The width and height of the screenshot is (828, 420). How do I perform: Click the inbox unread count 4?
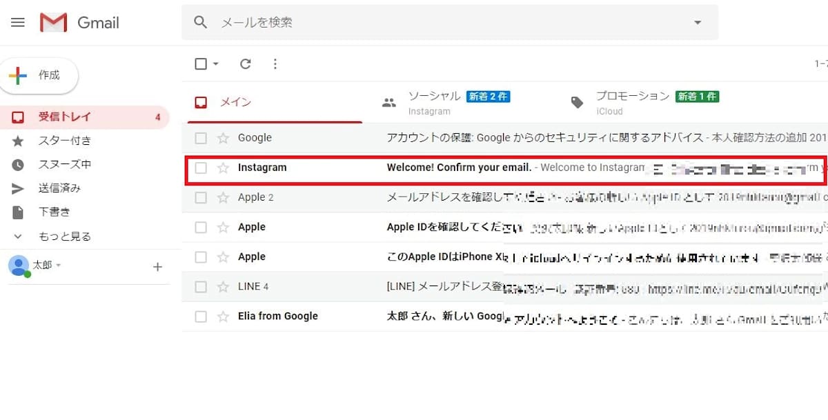pyautogui.click(x=157, y=117)
